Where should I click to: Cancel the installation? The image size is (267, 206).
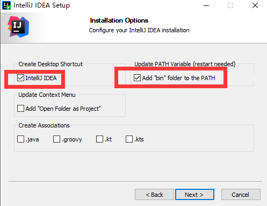241,195
